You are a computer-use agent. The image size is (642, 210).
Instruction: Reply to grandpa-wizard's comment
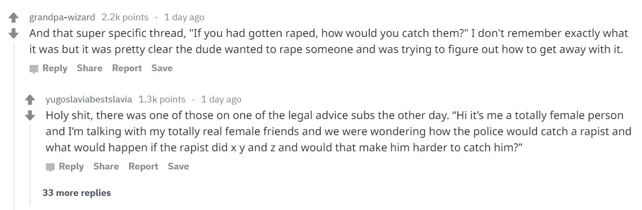tap(55, 68)
